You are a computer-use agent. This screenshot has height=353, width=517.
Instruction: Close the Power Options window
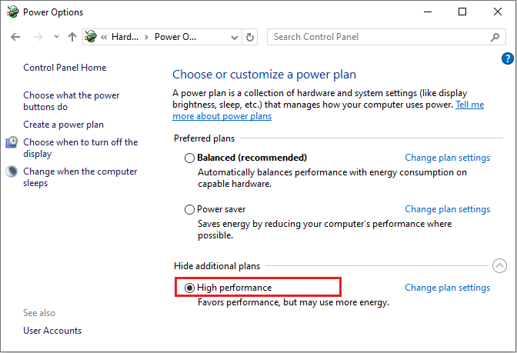(x=498, y=12)
